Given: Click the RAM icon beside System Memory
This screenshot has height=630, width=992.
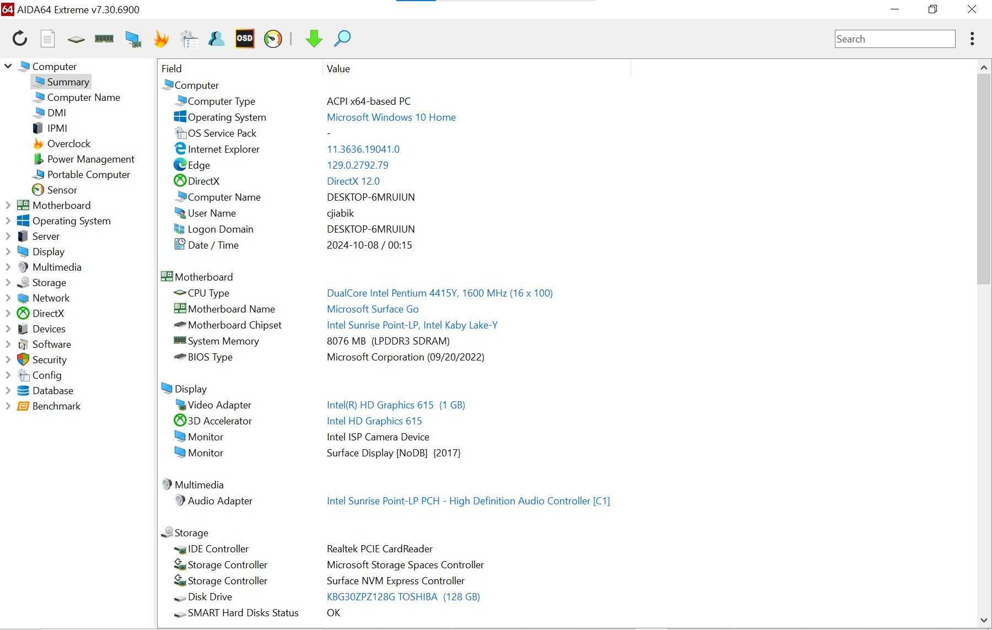Looking at the screenshot, I should tap(180, 341).
